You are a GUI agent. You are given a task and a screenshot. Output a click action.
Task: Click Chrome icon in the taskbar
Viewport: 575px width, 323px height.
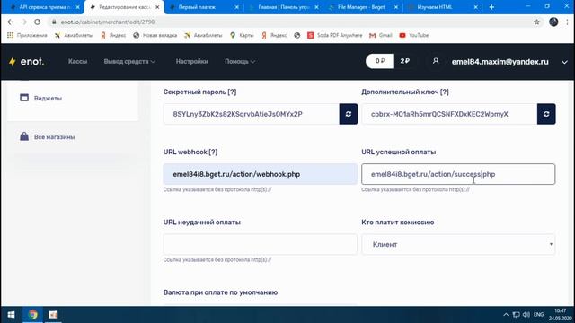[x=32, y=315]
